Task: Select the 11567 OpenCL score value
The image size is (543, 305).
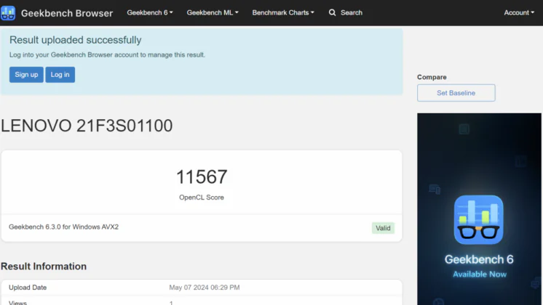Action: pos(202,177)
